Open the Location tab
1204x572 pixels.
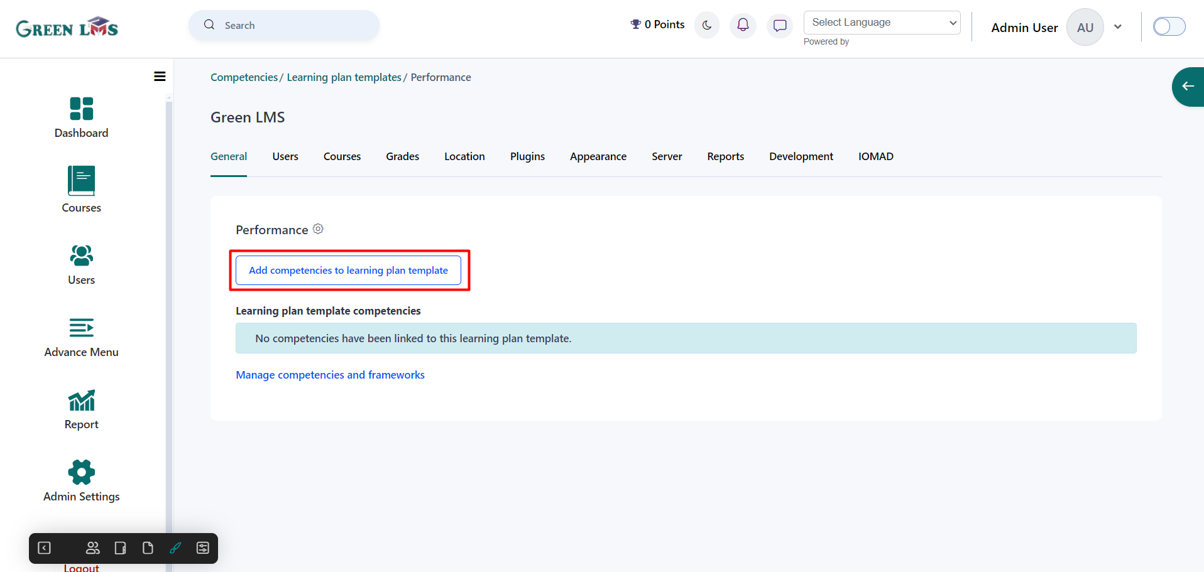464,156
